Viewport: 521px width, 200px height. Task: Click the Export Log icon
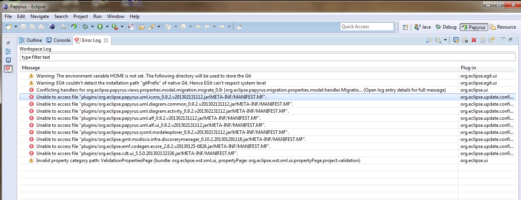428,40
